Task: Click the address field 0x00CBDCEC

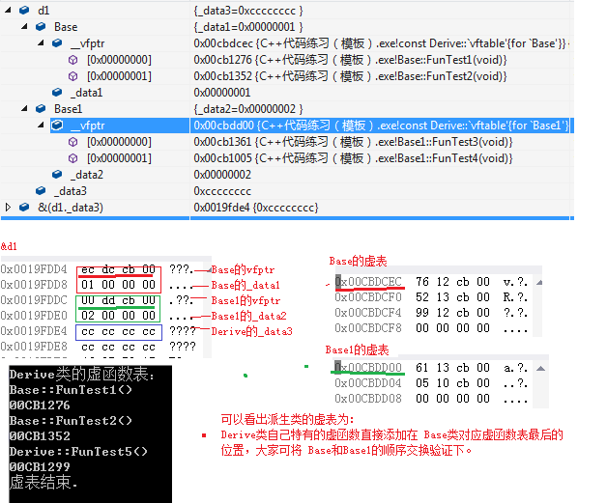Action: pos(368,282)
